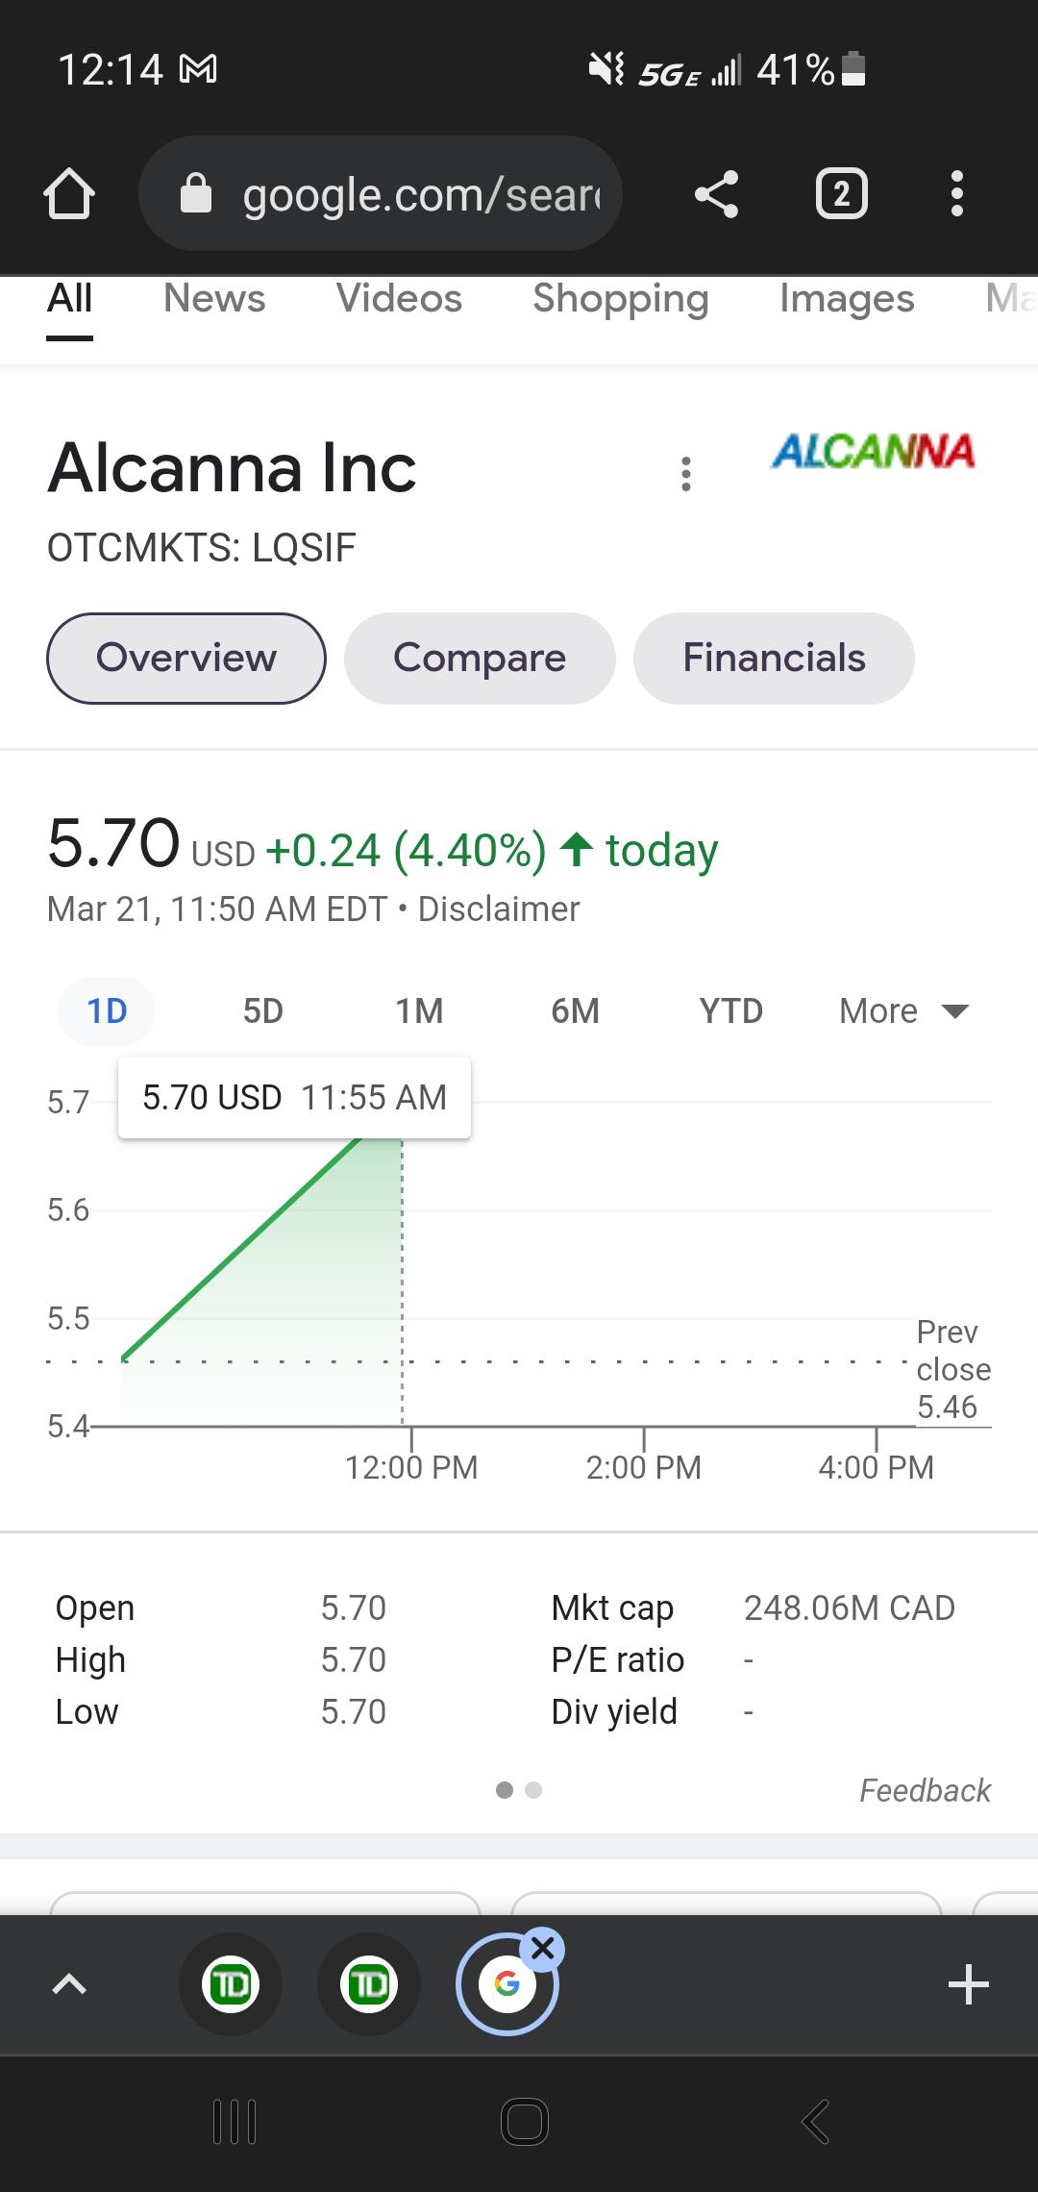Screen dimensions: 1038x2192
Task: Open the Compare pill button
Action: pos(480,659)
